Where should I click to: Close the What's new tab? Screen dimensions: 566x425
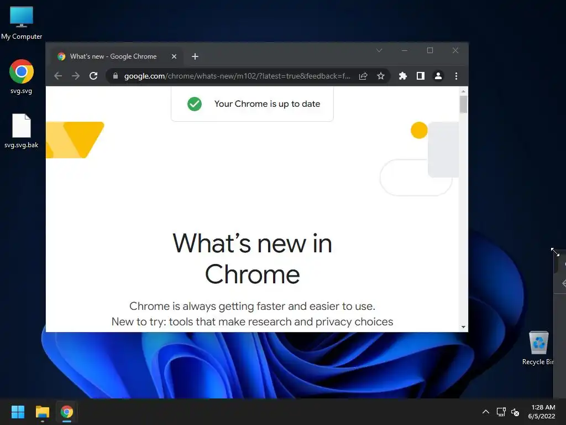[174, 56]
